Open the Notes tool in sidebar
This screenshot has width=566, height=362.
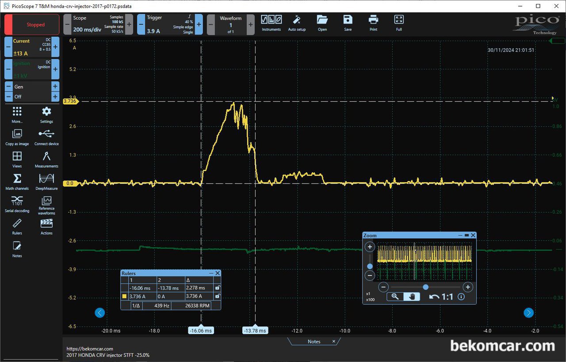(x=17, y=249)
